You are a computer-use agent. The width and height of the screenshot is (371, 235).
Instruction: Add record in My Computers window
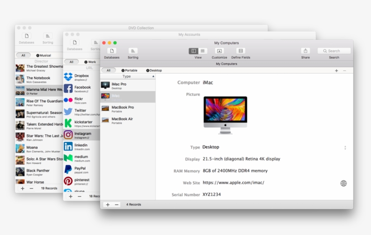pos(108,205)
